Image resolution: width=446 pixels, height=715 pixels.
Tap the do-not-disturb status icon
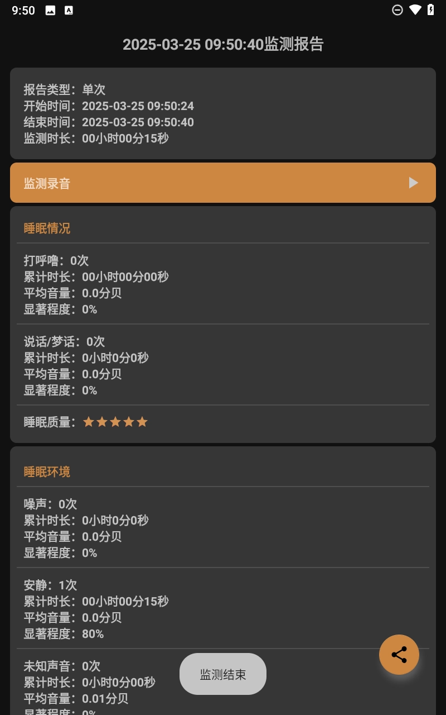397,10
